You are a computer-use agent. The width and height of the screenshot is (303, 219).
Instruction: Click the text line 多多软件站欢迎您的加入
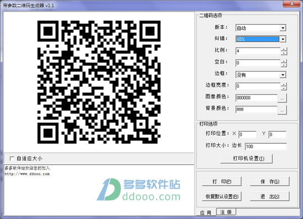point(27,168)
